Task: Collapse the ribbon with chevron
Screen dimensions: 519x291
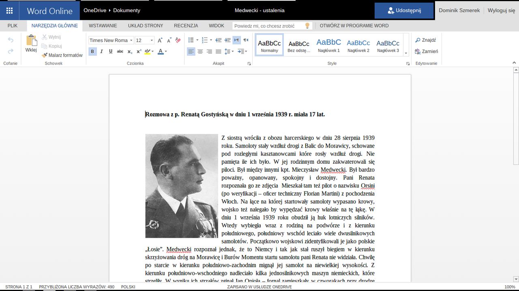Action: (514, 63)
